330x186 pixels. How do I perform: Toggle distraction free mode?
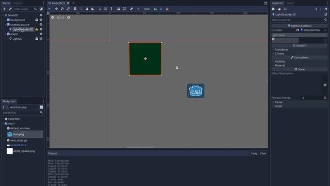266,3
